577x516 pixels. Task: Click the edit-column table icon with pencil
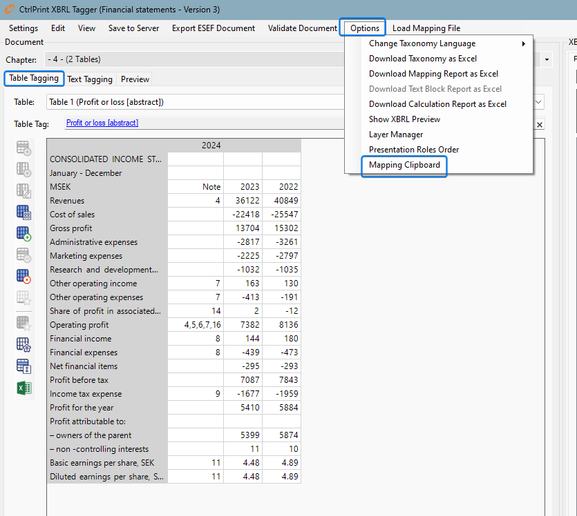pyautogui.click(x=23, y=191)
